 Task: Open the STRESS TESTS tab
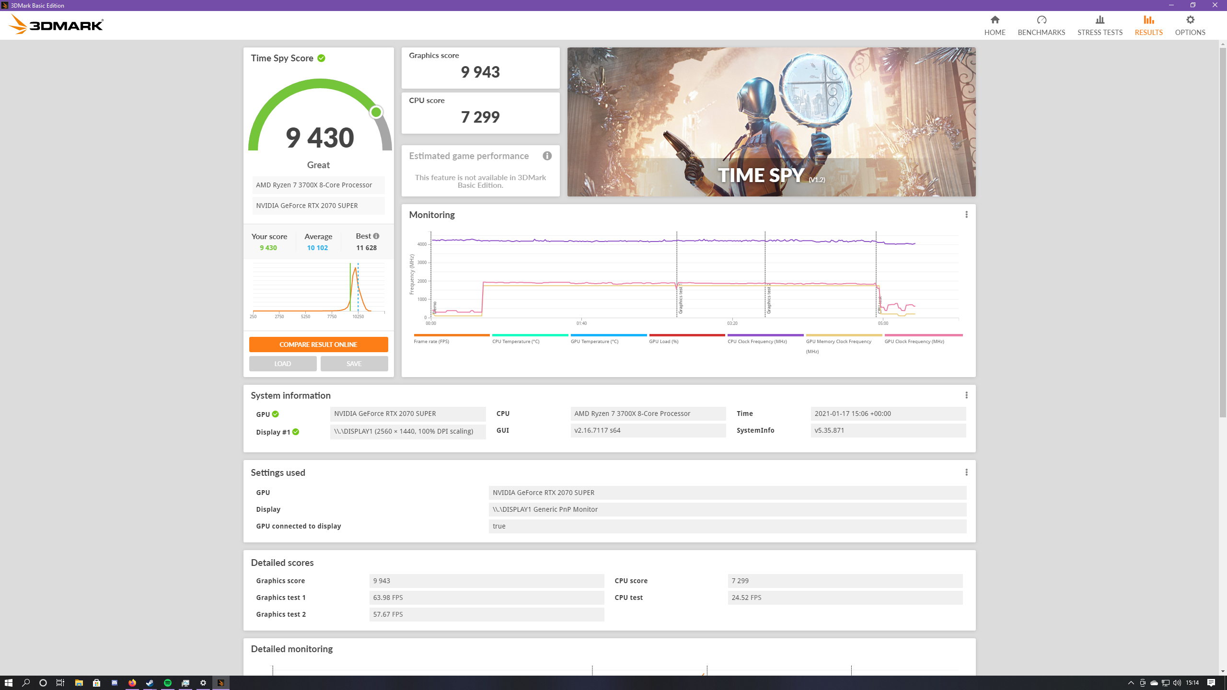pos(1100,25)
